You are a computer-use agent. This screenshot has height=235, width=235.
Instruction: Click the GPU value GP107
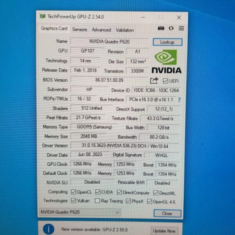pos(88,51)
